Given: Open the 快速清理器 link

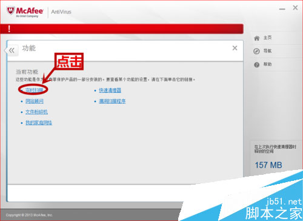Looking at the screenshot, I should 110,90.
